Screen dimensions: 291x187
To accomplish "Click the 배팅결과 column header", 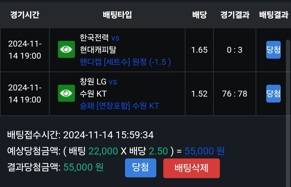I will (273, 15).
